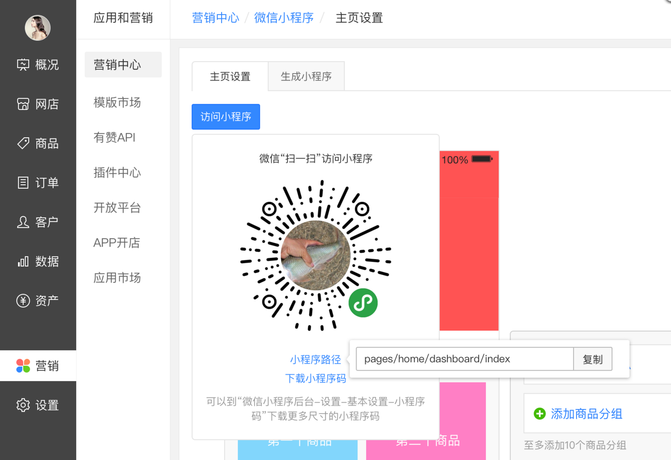Click the 下载小程序码 link
The height and width of the screenshot is (460, 671).
(x=315, y=378)
